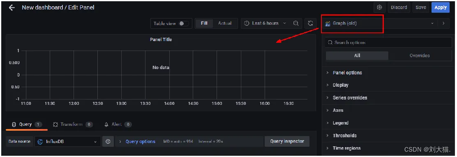Screen dimensions: 457x157
Task: Click the InfluxDB data source logo
Action: pos(41,141)
